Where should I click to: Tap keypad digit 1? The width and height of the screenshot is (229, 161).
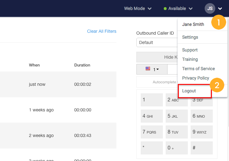pyautogui.click(x=152, y=100)
